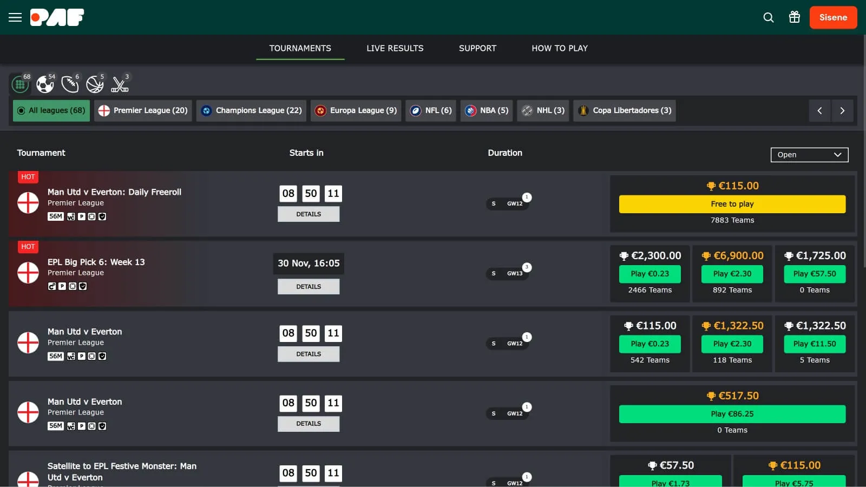Image resolution: width=866 pixels, height=487 pixels.
Task: Open the gift rewards icon
Action: [x=794, y=17]
